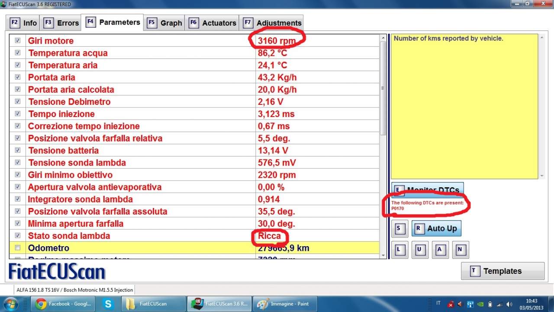Open Skype from the taskbar
Image resolution: width=554 pixels, height=312 pixels.
108,304
